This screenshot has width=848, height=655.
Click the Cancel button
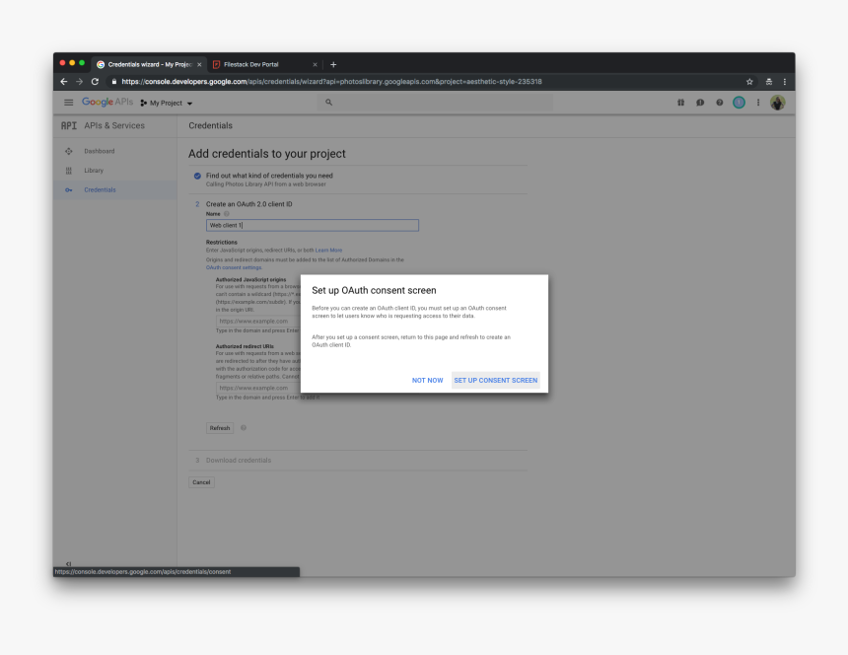pos(201,482)
